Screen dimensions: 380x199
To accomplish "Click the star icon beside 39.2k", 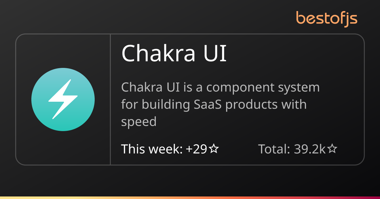I will pyautogui.click(x=332, y=148).
